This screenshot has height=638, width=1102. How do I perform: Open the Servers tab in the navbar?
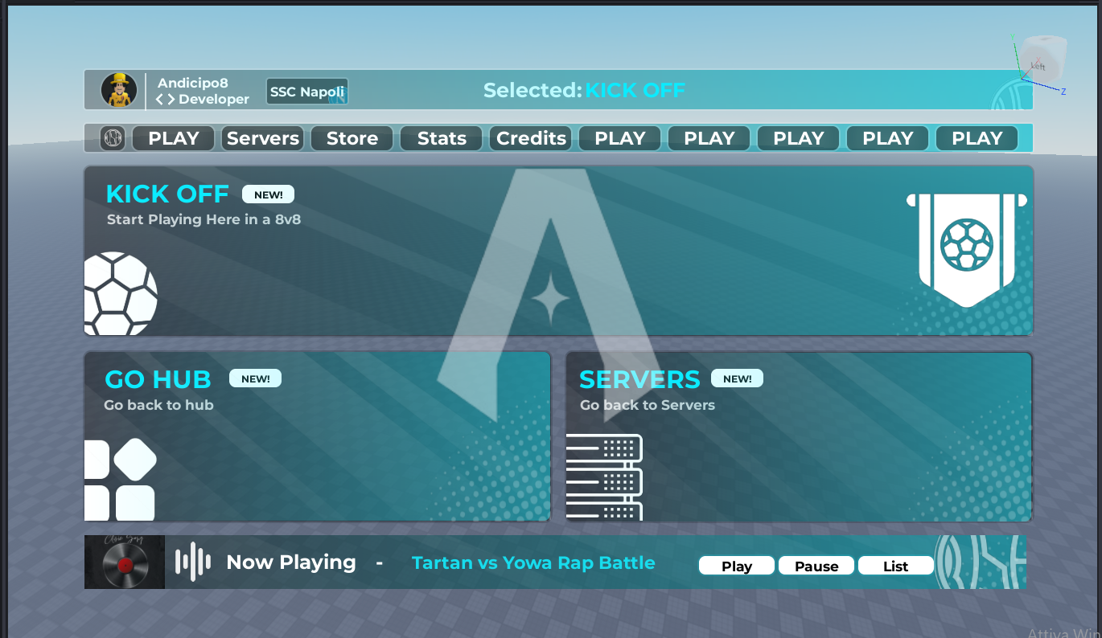(263, 138)
